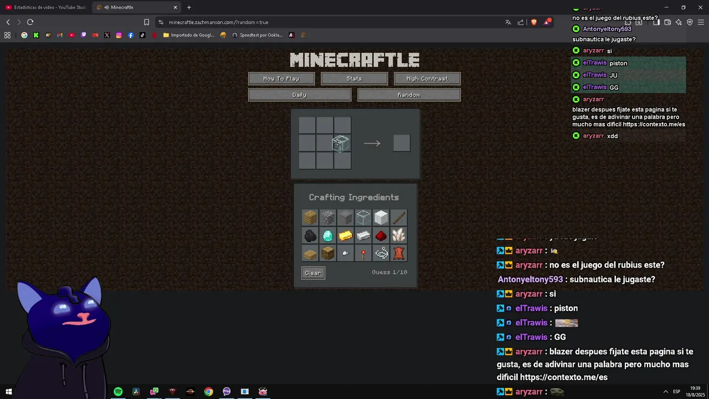This screenshot has width=709, height=399.
Task: Open the translate page icon
Action: click(x=508, y=22)
